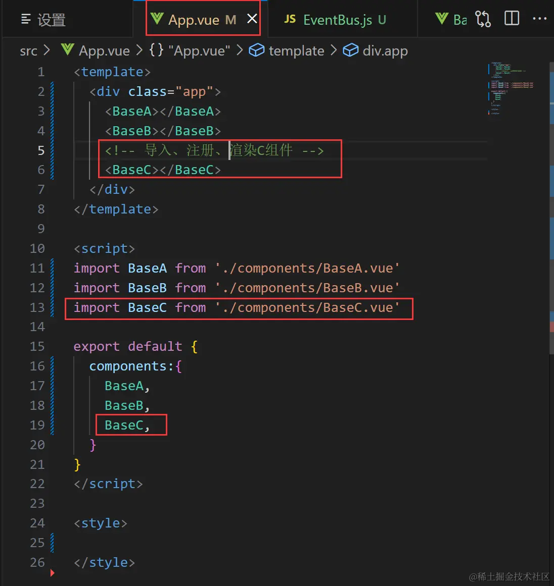Click the opening <style> tag

coord(100,523)
